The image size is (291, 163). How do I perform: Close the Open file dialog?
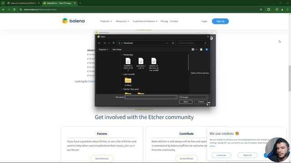pos(208,37)
